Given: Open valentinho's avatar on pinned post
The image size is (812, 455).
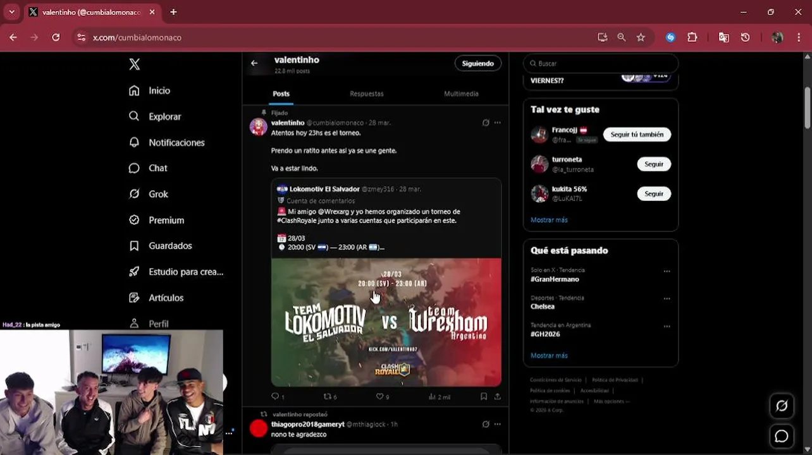Looking at the screenshot, I should click(x=258, y=126).
